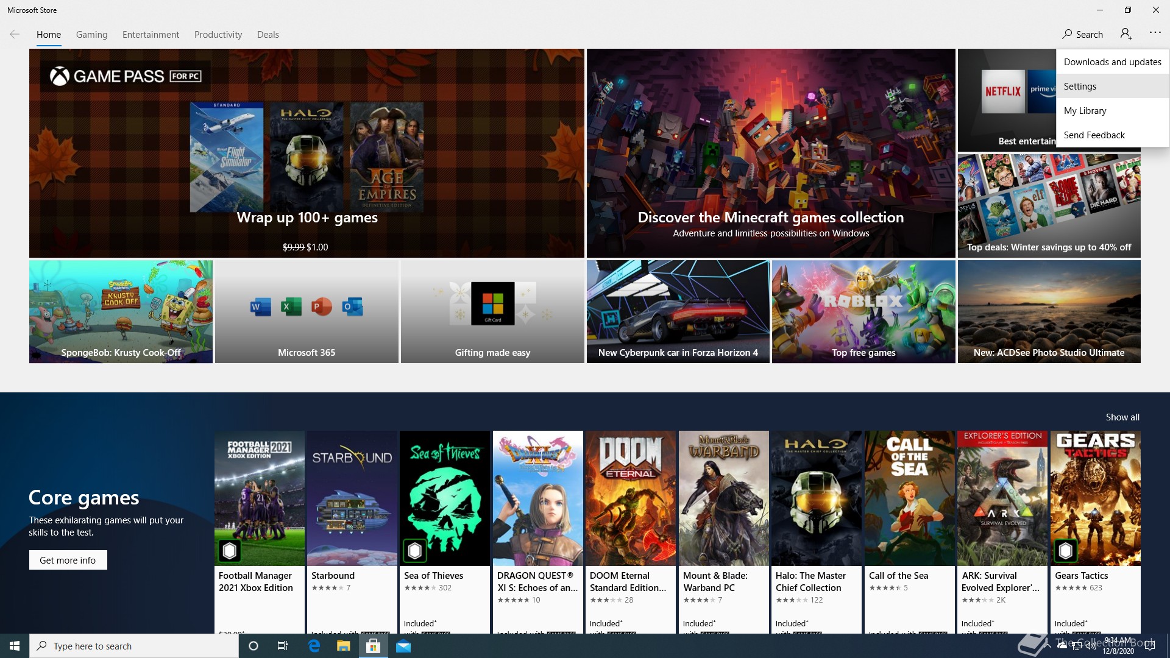Go to the Productivity tab
This screenshot has width=1170, height=658.
pyautogui.click(x=218, y=35)
